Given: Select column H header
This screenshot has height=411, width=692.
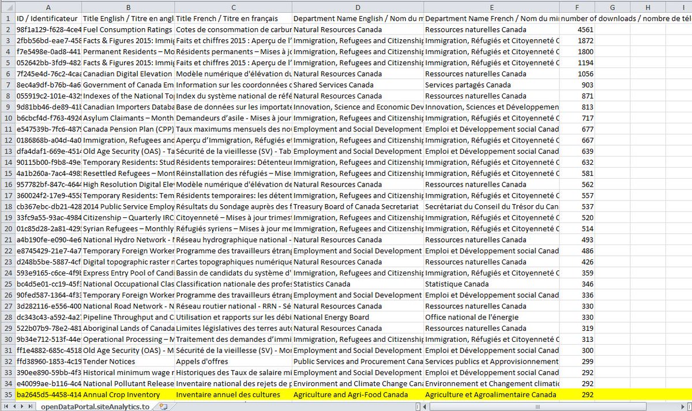Looking at the screenshot, I should [x=648, y=6].
